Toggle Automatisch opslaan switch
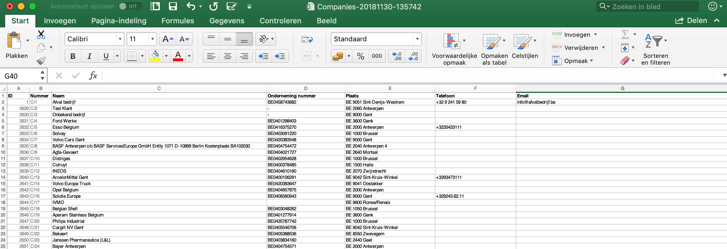Screen dimensions: 727x249 point(130,6)
